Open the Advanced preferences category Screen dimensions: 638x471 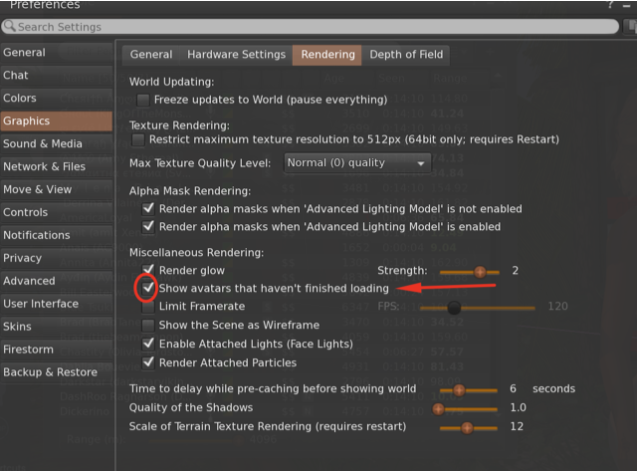click(57, 281)
